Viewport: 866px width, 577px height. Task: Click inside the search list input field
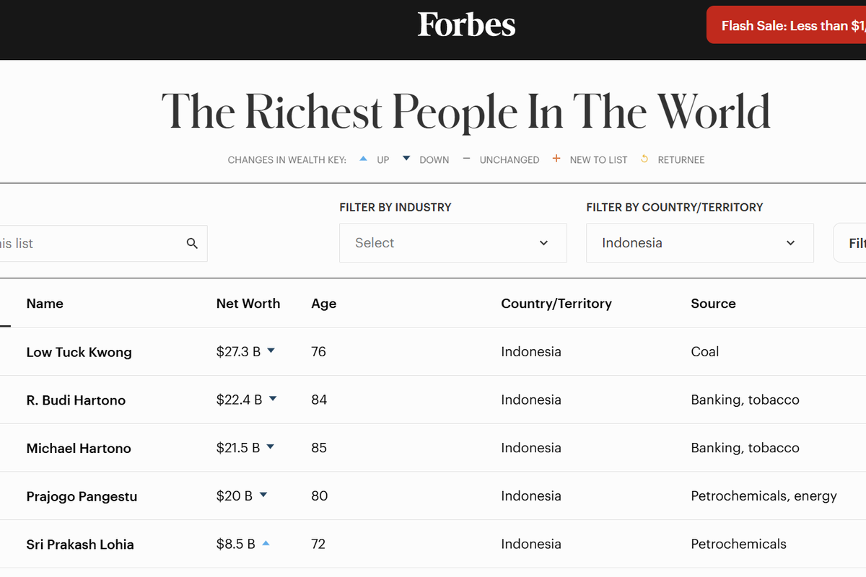pyautogui.click(x=94, y=243)
